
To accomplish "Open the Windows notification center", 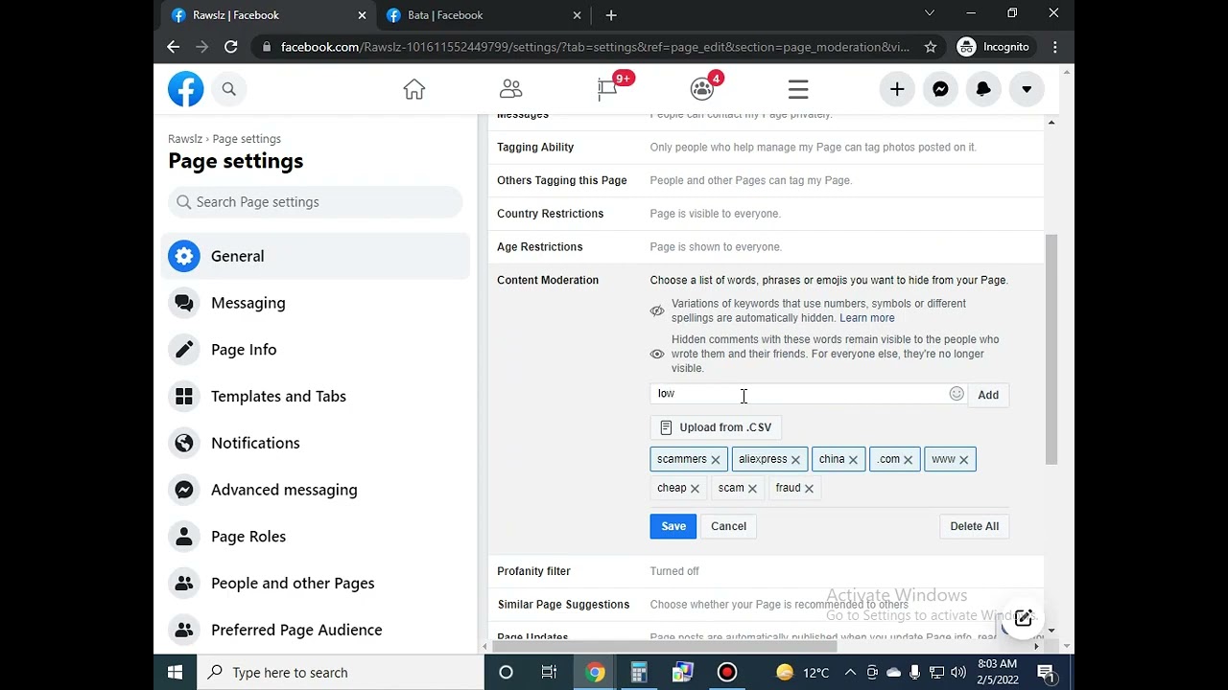I will pyautogui.click(x=1047, y=673).
